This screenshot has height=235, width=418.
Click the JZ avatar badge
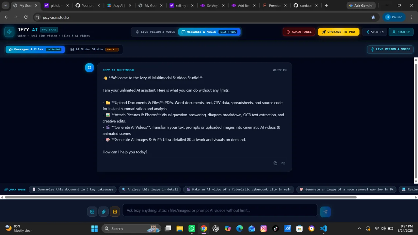tap(89, 68)
